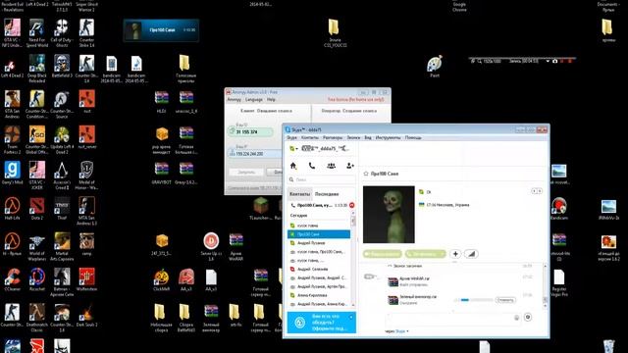
Task: Select contact Андрей Лузаков in list
Action: pos(319,243)
